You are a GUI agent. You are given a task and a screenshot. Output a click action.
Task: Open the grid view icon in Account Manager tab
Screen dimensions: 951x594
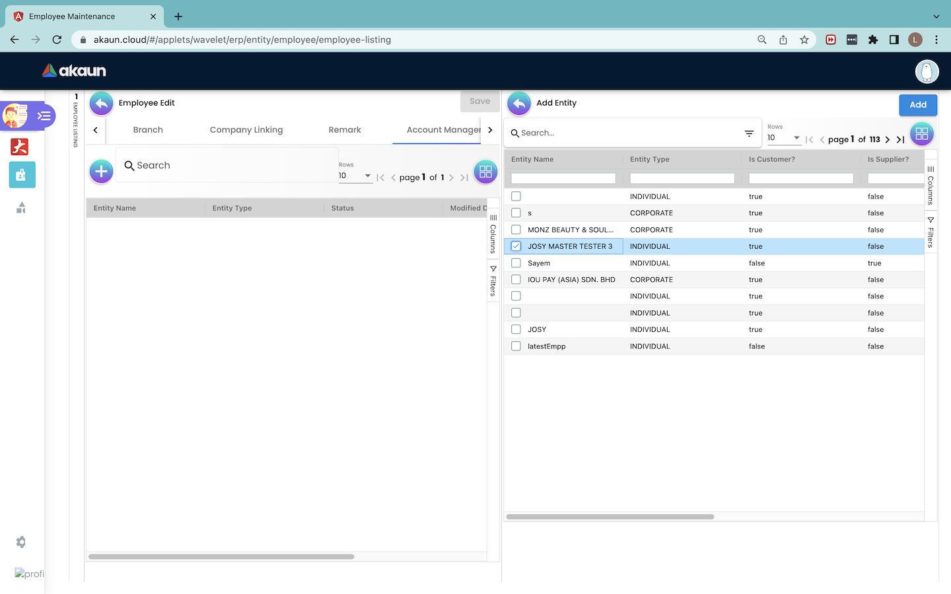pos(485,172)
